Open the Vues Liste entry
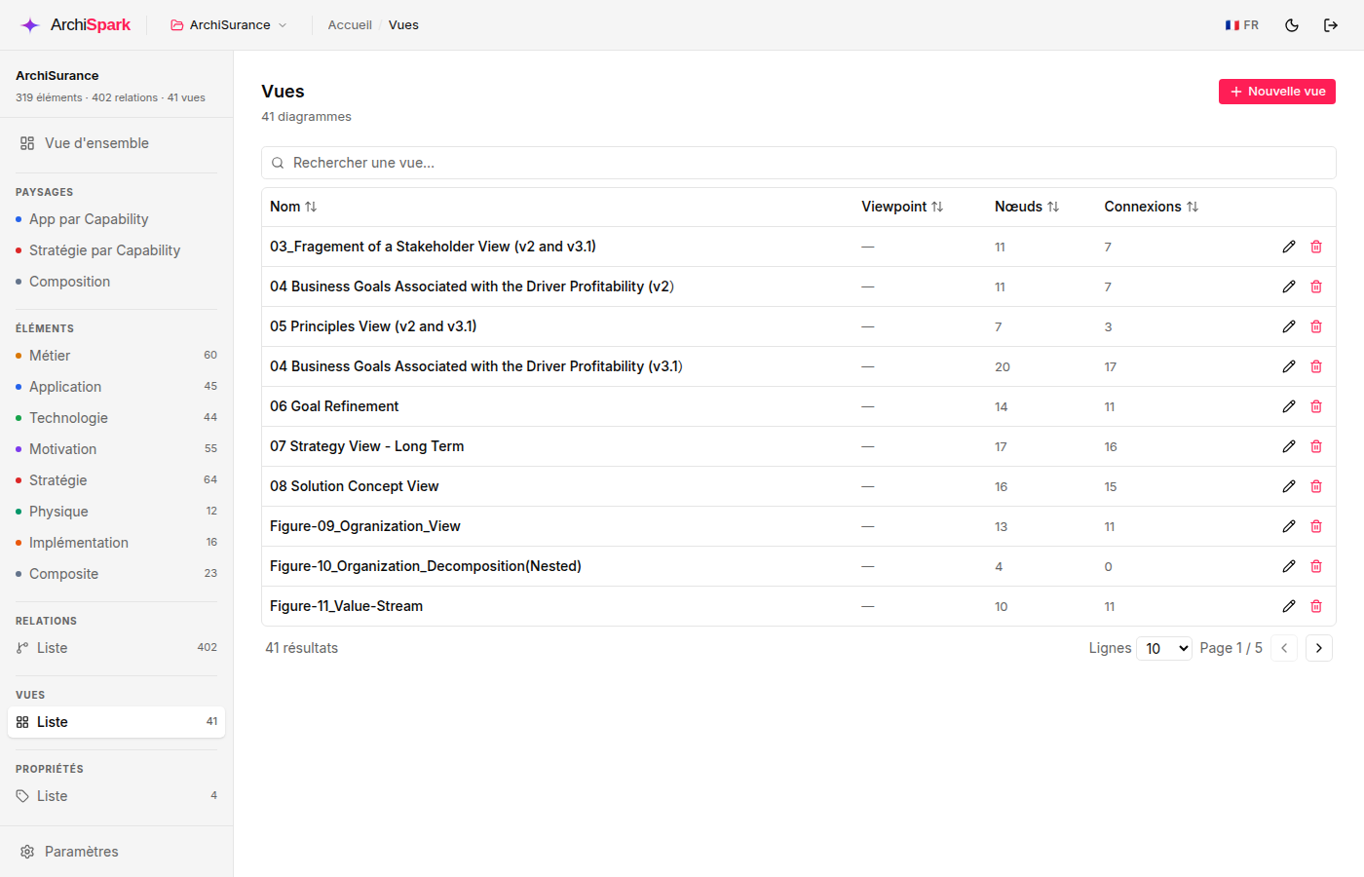Viewport: 1364px width, 877px height. click(117, 722)
